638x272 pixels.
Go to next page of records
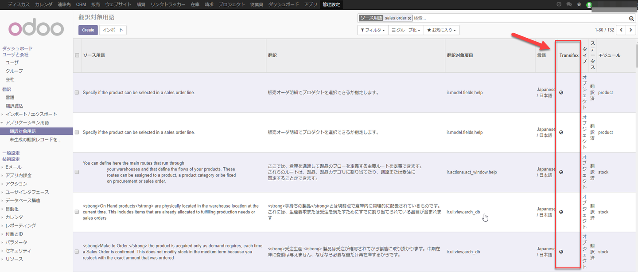point(631,30)
